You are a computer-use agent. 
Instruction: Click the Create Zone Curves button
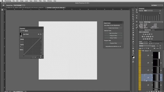point(113,28)
